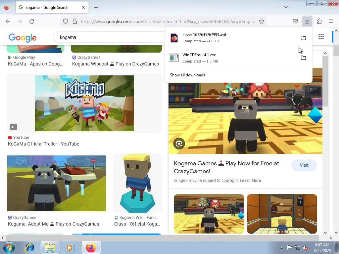Open the Action Center flag tray icon
This screenshot has height=254, width=339.
tap(289, 248)
